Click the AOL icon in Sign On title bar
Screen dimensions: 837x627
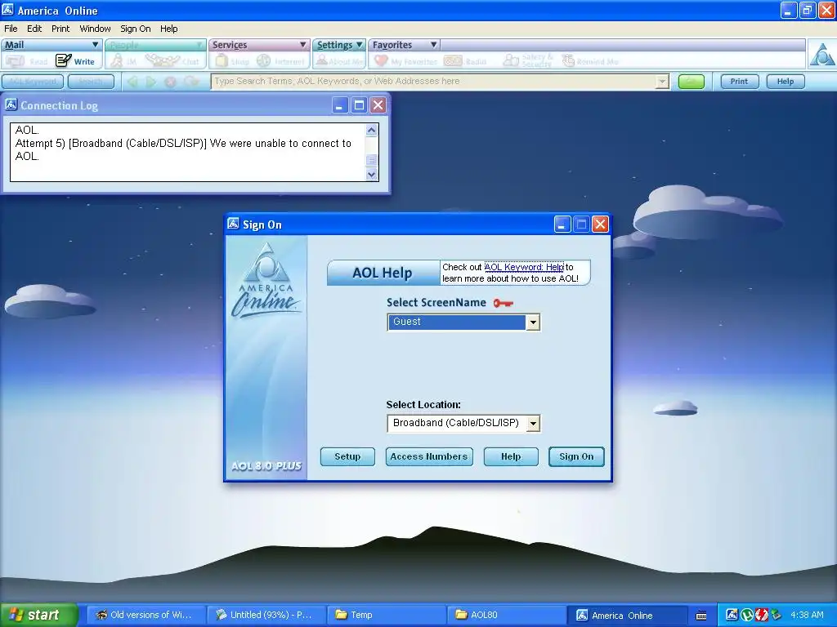click(x=233, y=224)
